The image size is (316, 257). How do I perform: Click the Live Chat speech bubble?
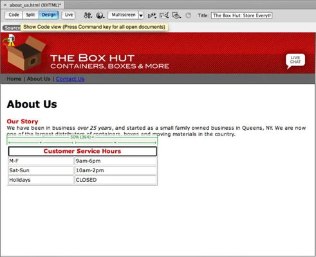point(295,61)
